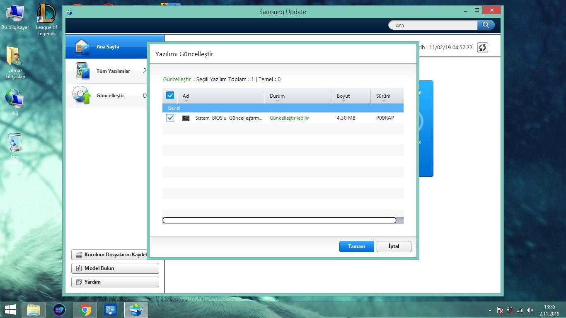
Task: Open the Güncelleştir sidebar section
Action: pos(107,96)
